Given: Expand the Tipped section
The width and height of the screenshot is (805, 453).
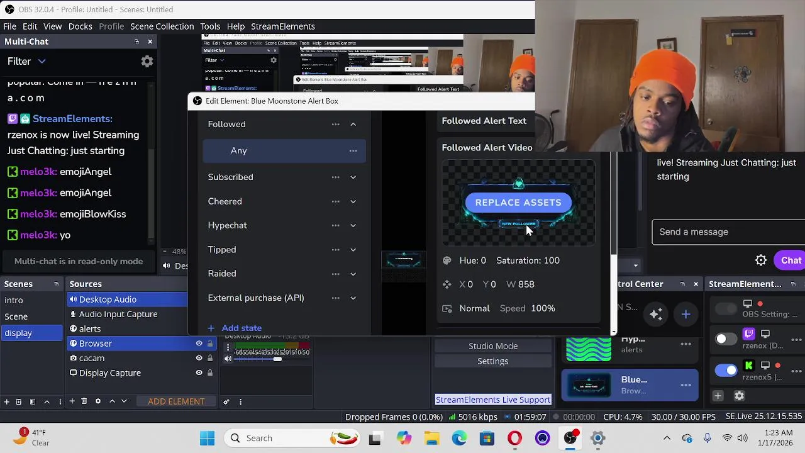Looking at the screenshot, I should tap(353, 250).
